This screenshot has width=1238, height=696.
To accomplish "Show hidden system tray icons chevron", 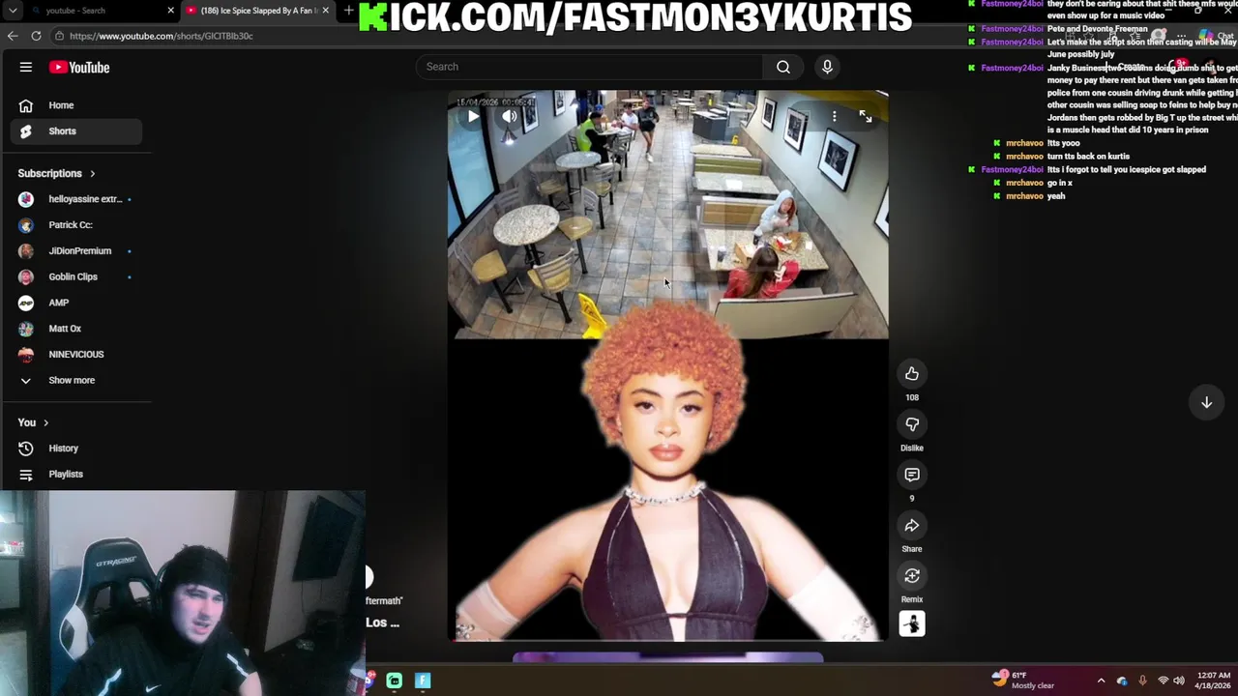I will (1101, 681).
